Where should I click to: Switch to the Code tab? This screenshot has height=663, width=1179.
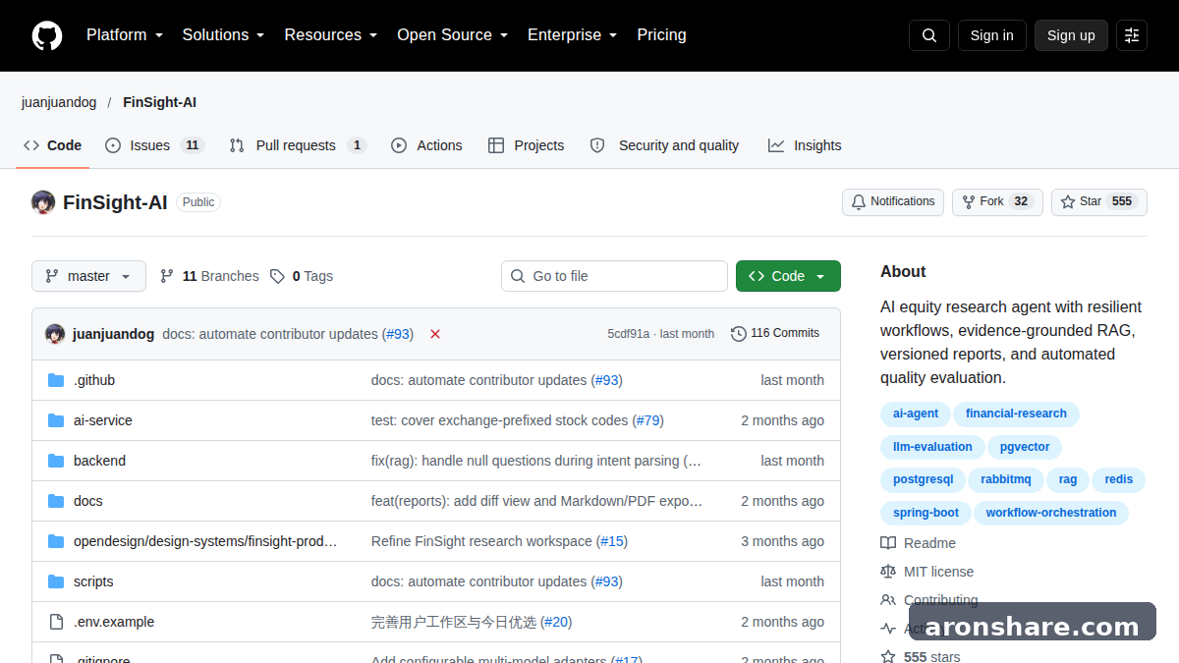[53, 145]
